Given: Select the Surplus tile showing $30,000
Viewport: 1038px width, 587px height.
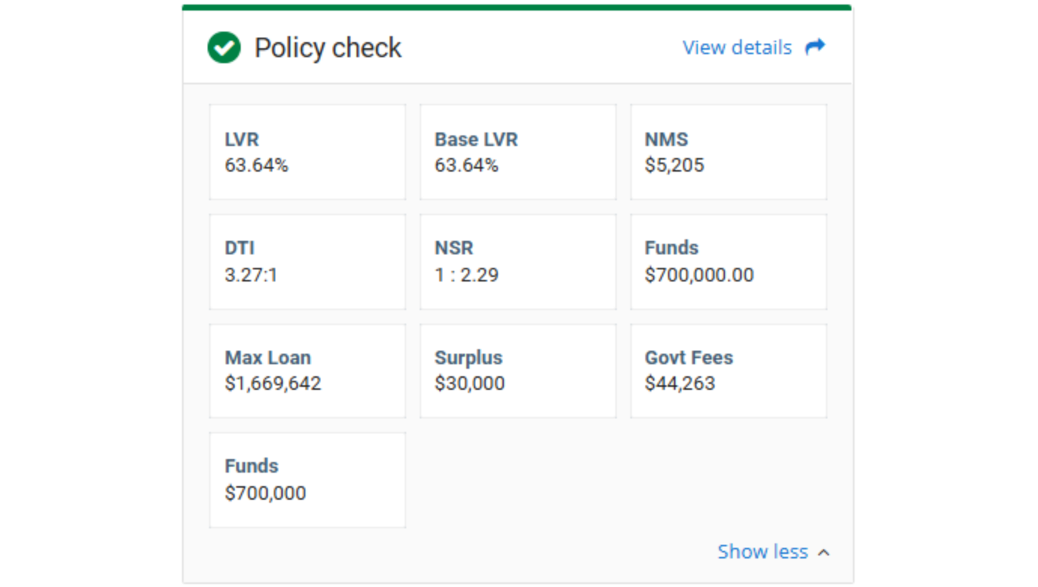Looking at the screenshot, I should click(x=517, y=371).
